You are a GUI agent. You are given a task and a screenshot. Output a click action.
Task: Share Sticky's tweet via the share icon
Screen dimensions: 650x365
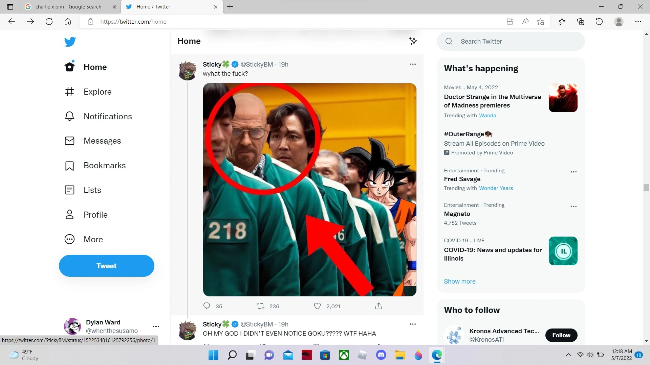(x=378, y=306)
